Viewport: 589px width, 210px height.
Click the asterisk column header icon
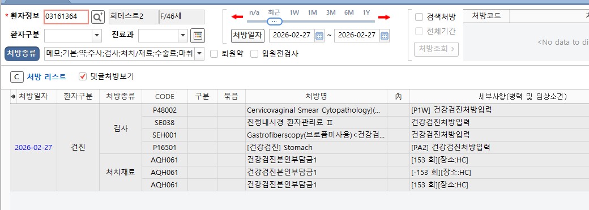click(13, 97)
